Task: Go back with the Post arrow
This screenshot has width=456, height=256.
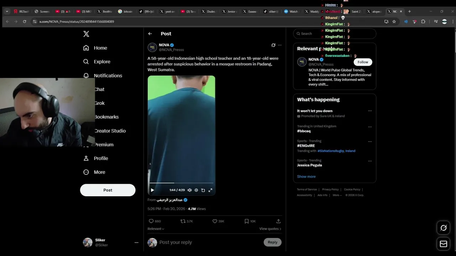Action: click(x=150, y=34)
